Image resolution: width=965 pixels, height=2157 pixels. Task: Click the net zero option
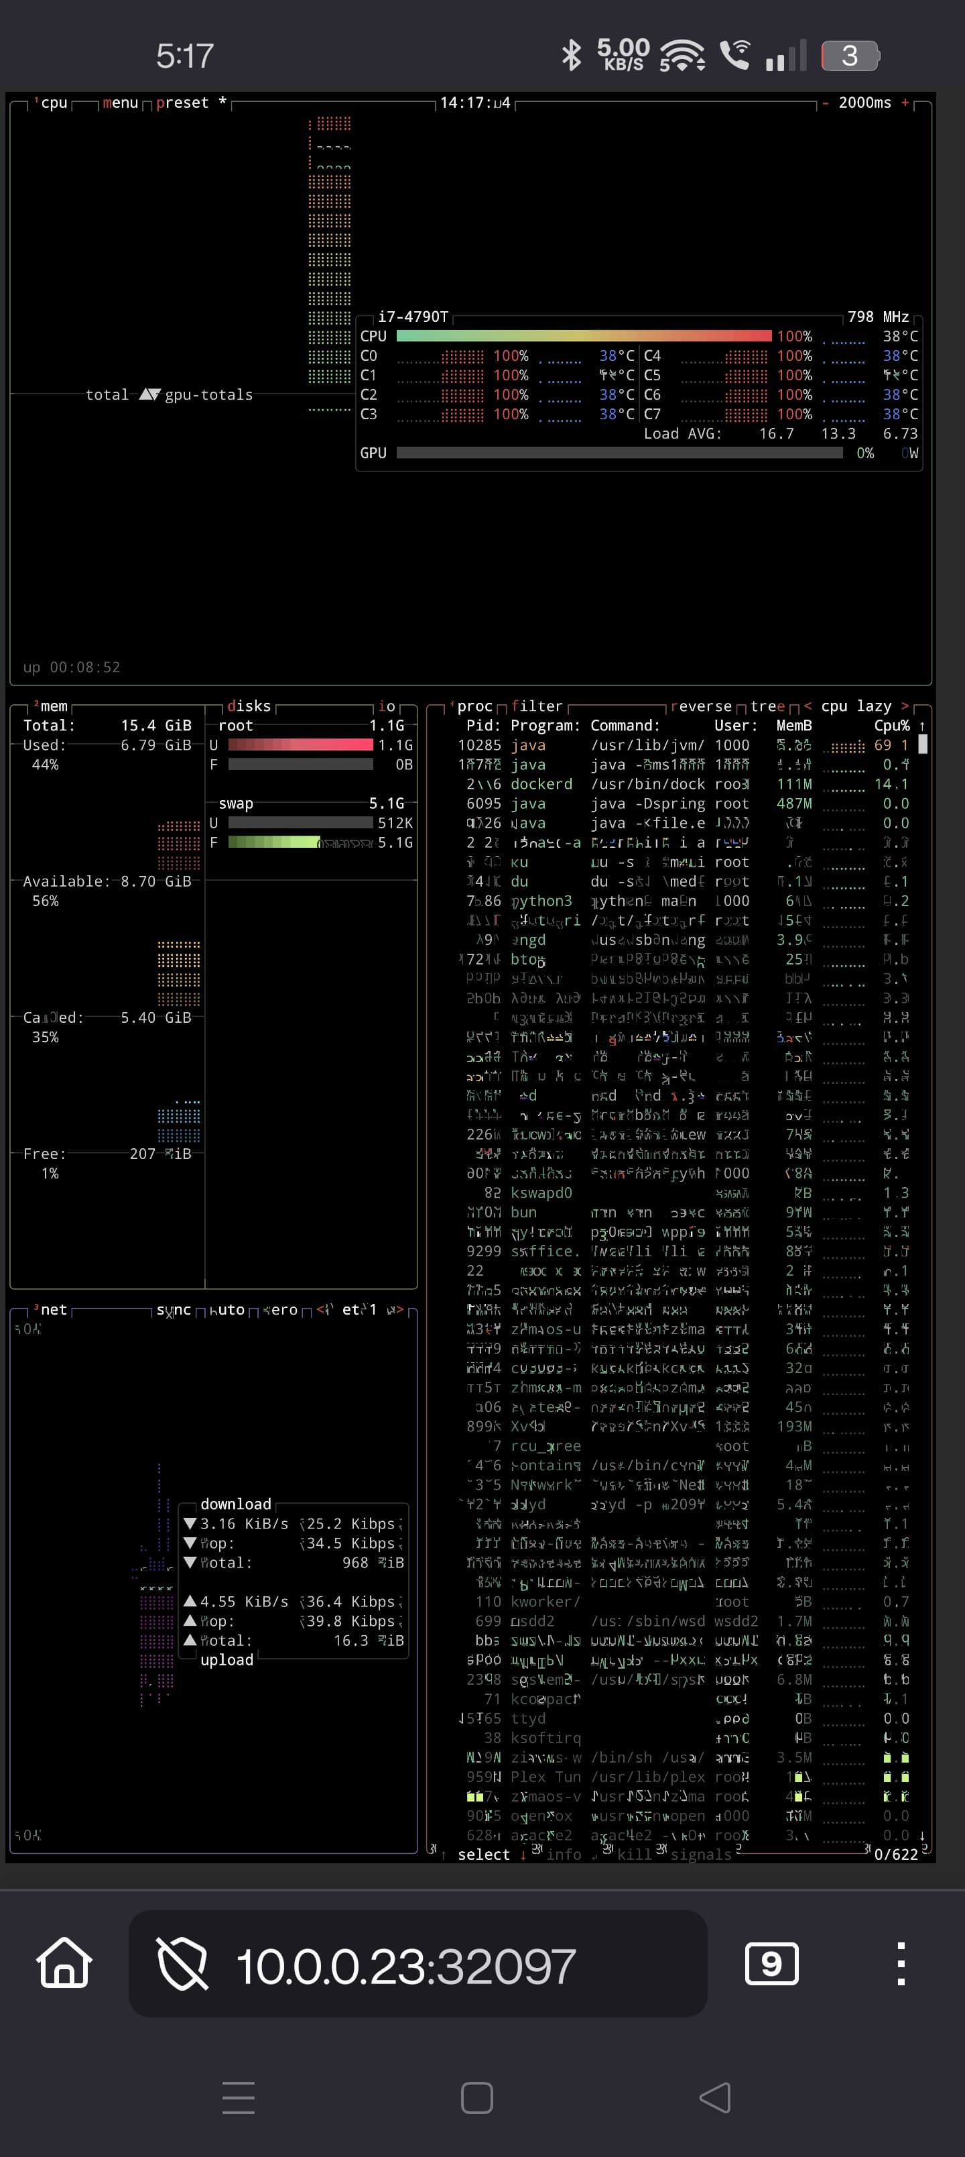pyautogui.click(x=280, y=1310)
